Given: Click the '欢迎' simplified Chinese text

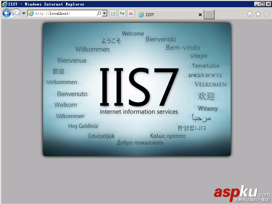Looking at the screenshot, I should coord(206,96).
